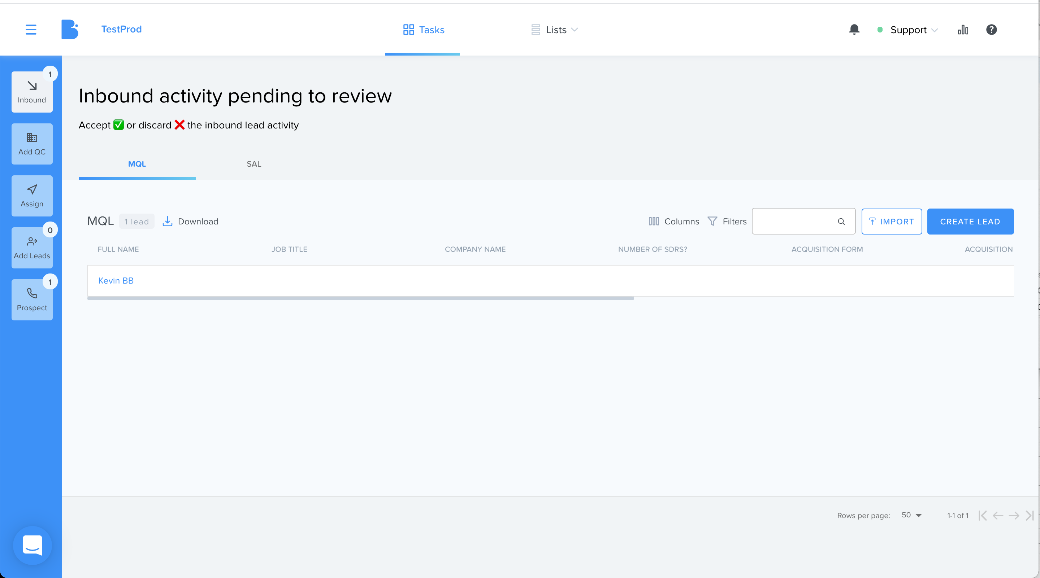
Task: Click the ACQUISITION FORM column header
Action: pos(827,249)
